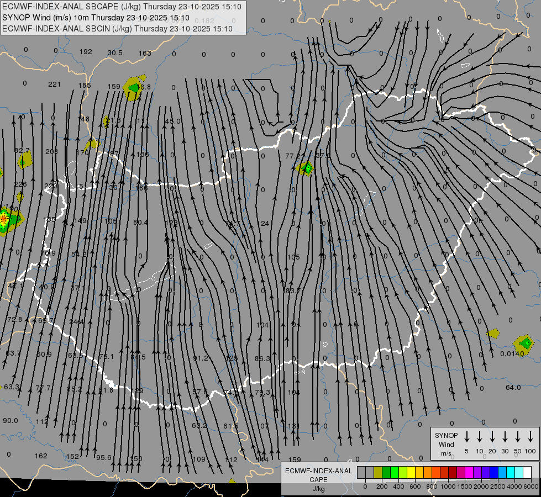Viewport: 541px width, 497px height.
Task: Click the map value 208
Action: coord(51,151)
